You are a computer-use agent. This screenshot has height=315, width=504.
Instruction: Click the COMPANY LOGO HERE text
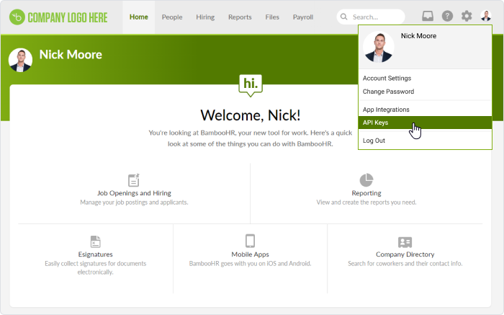point(68,17)
